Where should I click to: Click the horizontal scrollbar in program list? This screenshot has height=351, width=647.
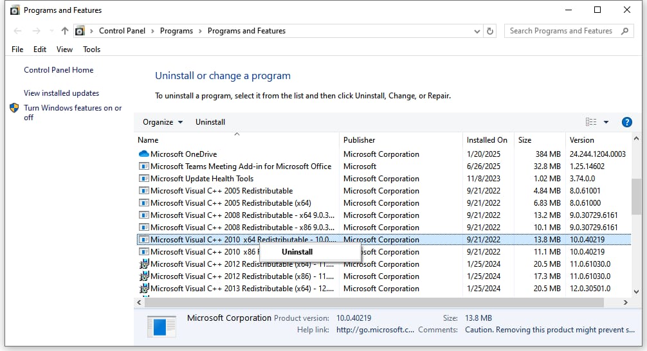point(322,302)
